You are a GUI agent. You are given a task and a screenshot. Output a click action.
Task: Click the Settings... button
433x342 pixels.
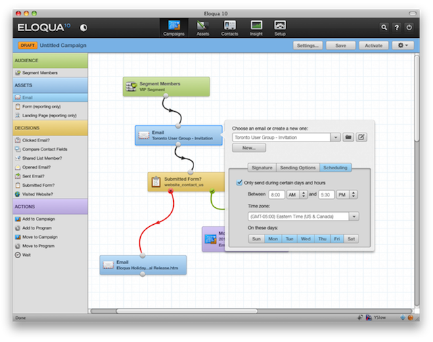pyautogui.click(x=308, y=45)
